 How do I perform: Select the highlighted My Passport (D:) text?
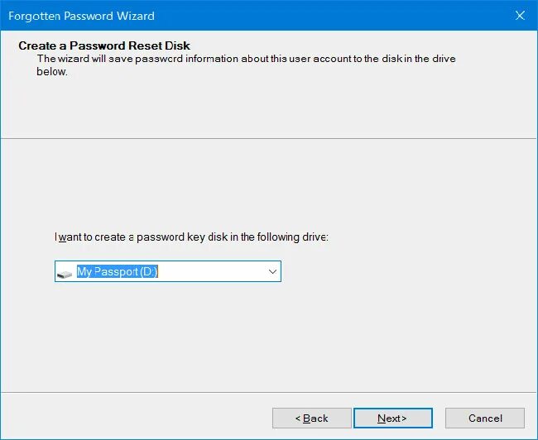(x=117, y=271)
